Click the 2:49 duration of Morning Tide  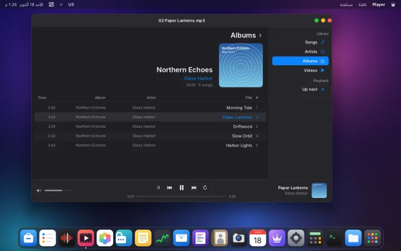click(x=51, y=108)
